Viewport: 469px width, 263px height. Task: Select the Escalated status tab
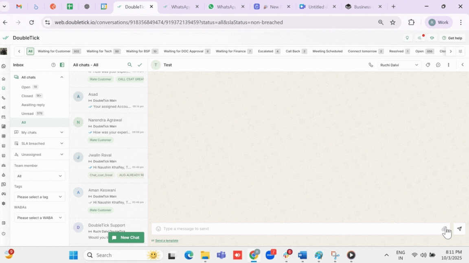[x=265, y=52]
